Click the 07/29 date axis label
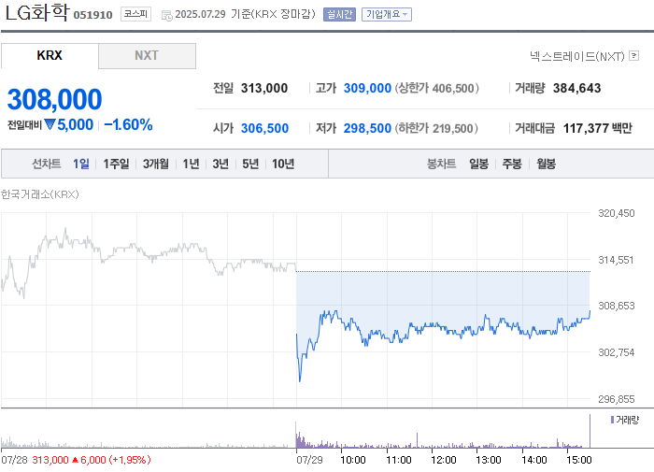 (x=309, y=460)
